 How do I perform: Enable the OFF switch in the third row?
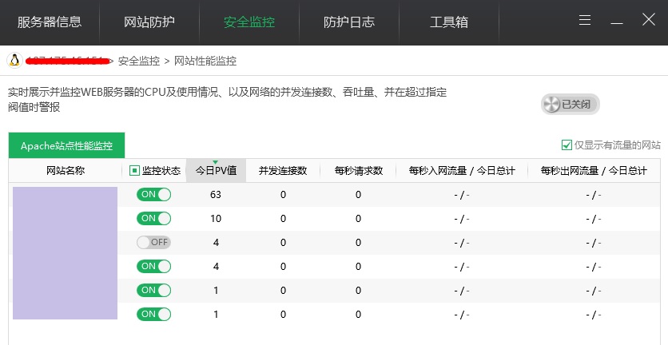(154, 242)
